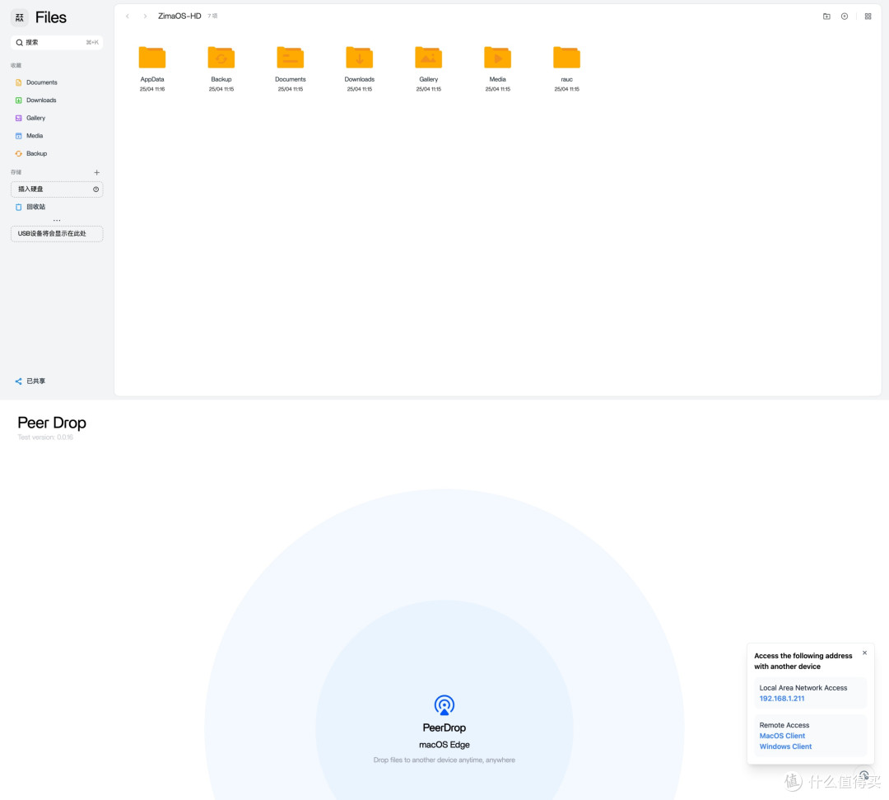The width and height of the screenshot is (889, 800).
Task: Go back with the left arrow
Action: [x=128, y=16]
